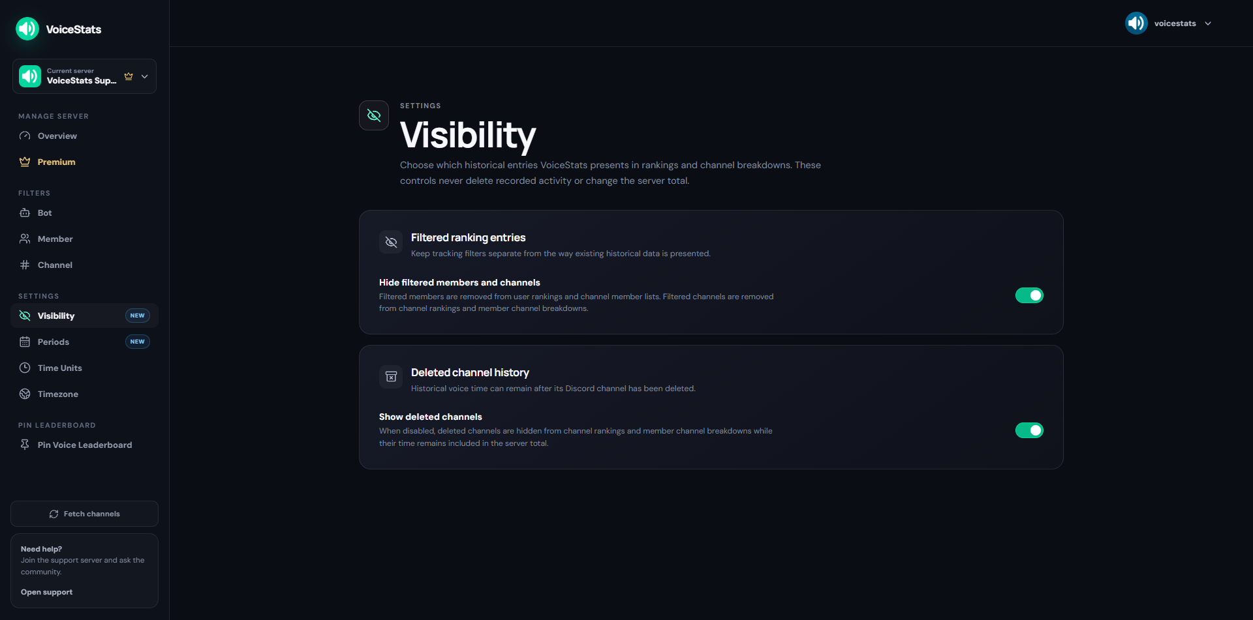Open Overview via its gauge icon

coord(25,136)
